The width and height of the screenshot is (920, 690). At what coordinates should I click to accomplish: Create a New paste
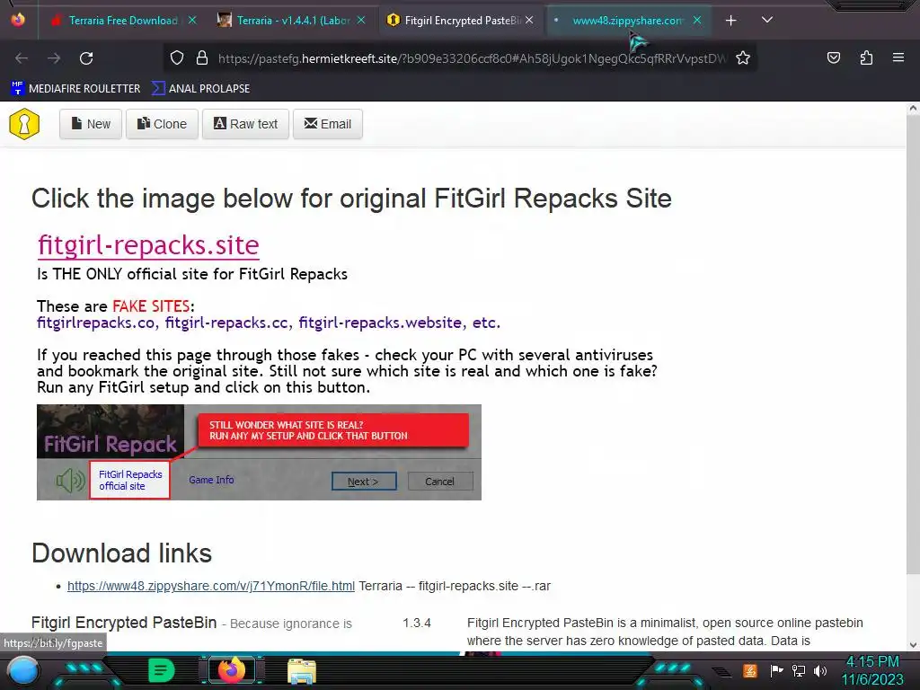(x=91, y=124)
